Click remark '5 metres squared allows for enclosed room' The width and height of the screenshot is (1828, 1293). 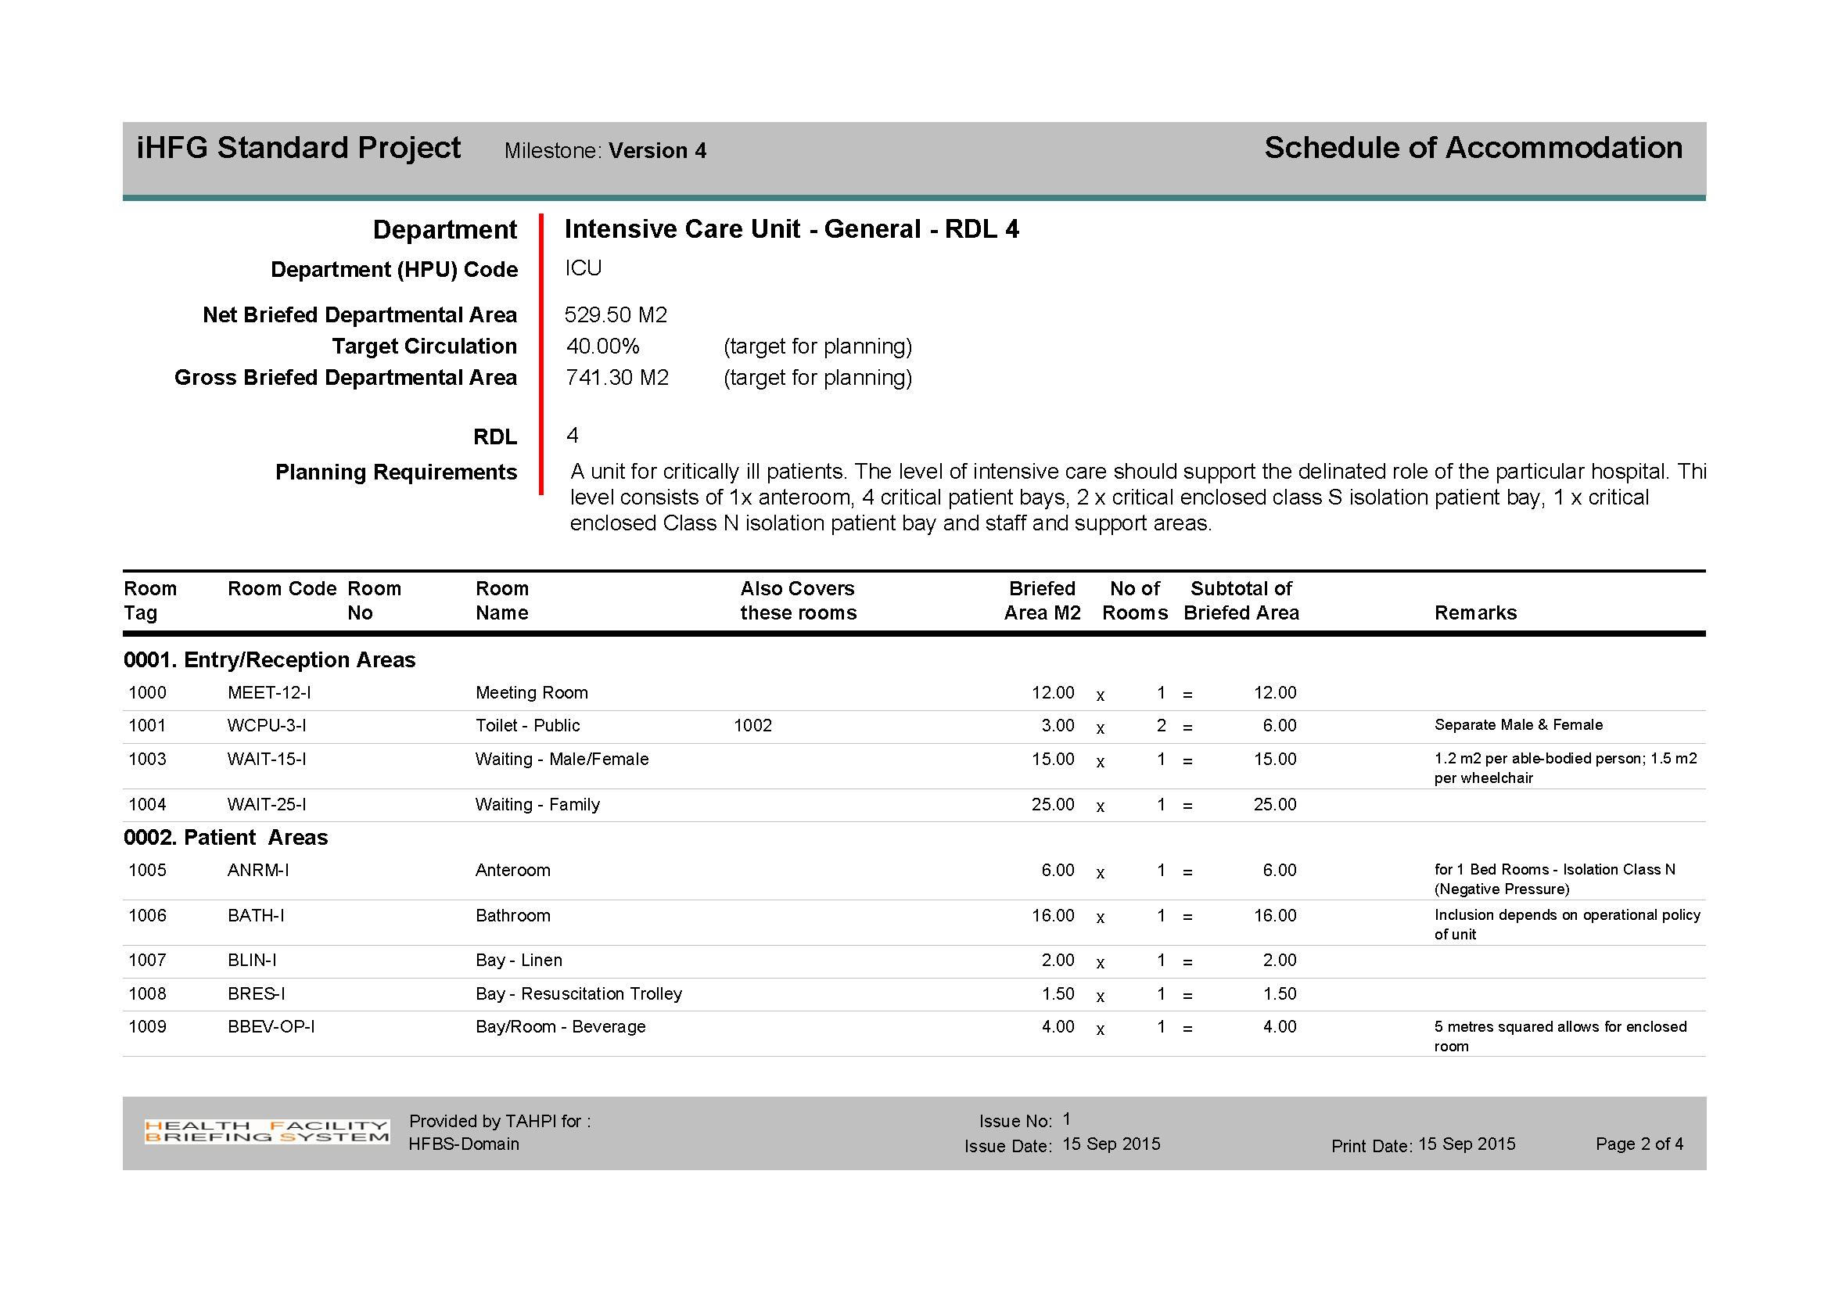coord(1560,1036)
